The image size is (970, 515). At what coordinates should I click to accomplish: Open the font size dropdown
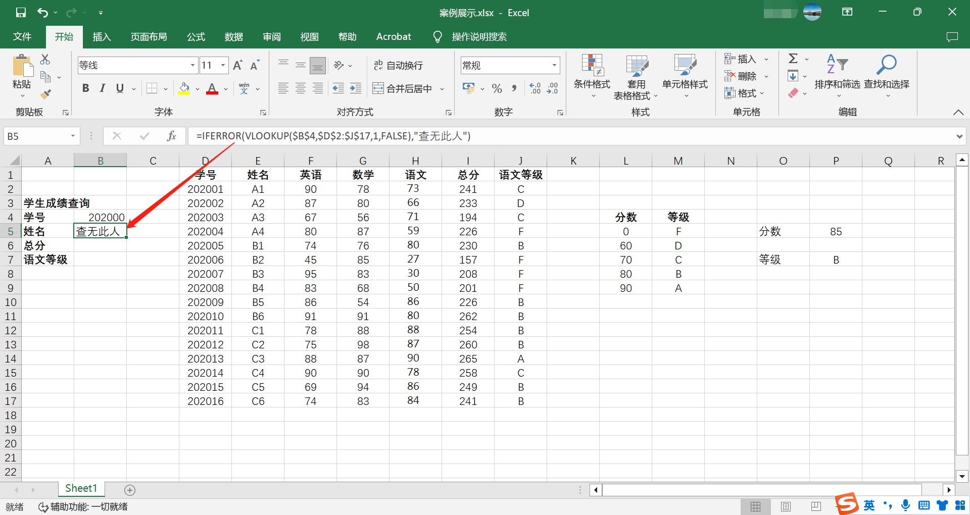click(x=223, y=65)
